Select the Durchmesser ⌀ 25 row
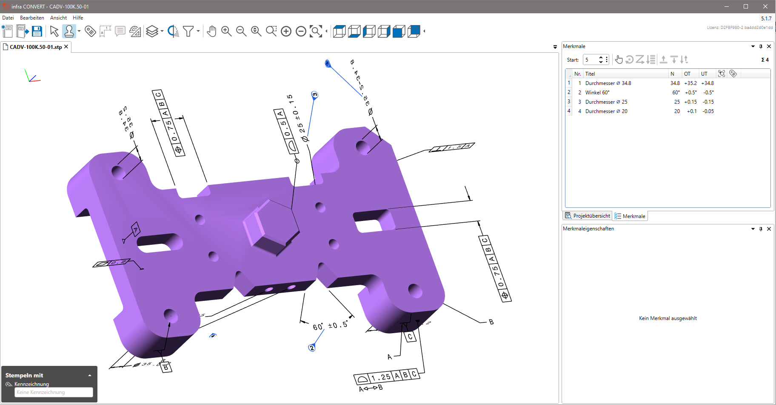The height and width of the screenshot is (405, 776). pos(668,102)
